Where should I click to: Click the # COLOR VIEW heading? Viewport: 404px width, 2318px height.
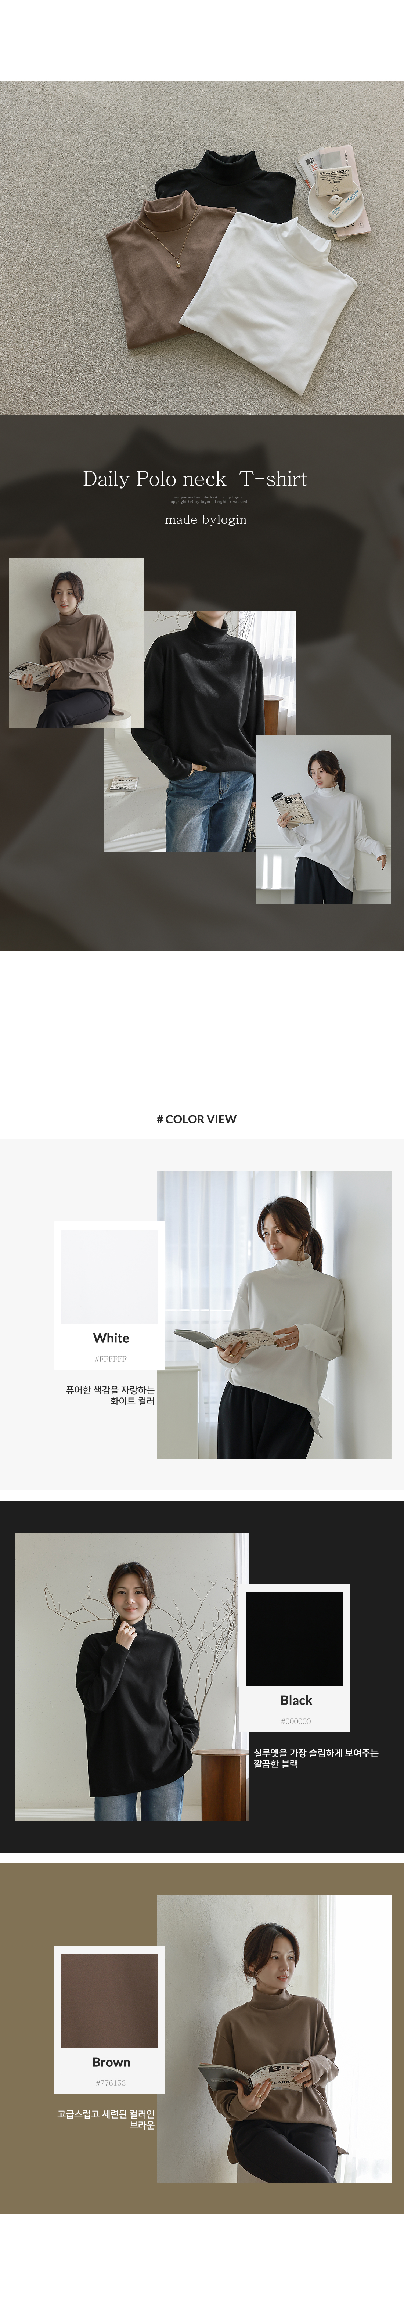click(x=196, y=1119)
